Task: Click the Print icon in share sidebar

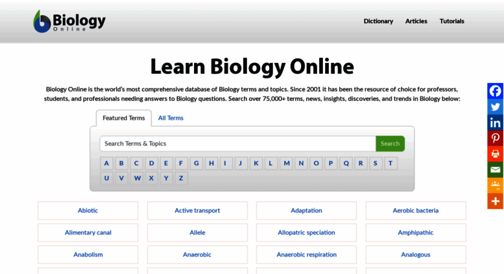Action: tap(496, 154)
